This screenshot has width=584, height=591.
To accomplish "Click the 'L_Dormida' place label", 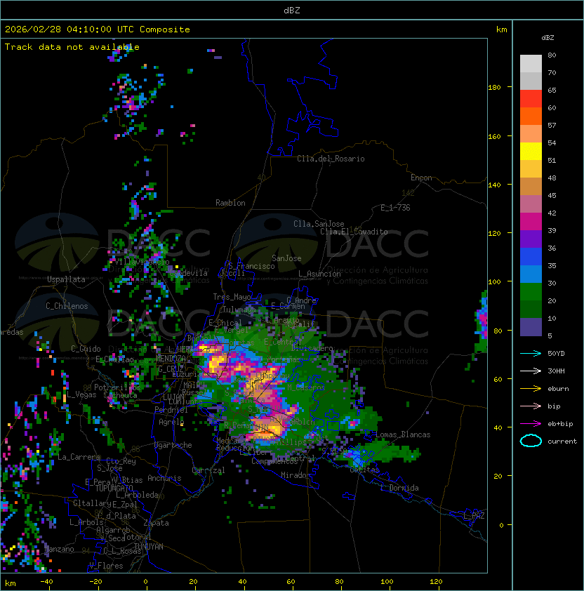I will [399, 488].
